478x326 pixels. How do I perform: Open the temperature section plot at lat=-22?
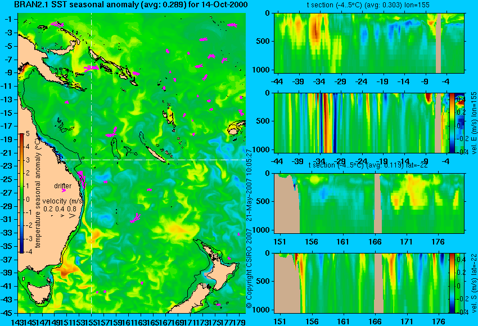click(x=369, y=203)
